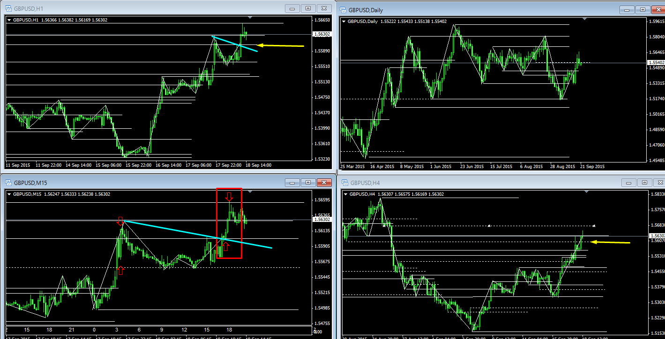Select the yellow arrow on the H1 chart
Viewport: 665px width, 339px height.
point(281,45)
